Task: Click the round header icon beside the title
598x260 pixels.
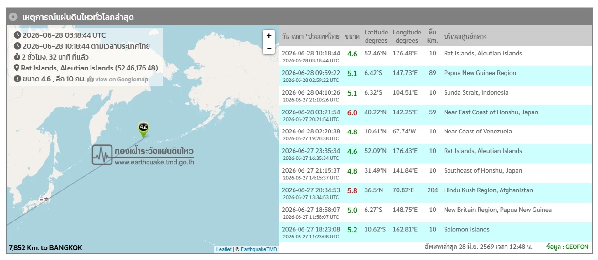Action: 13,17
